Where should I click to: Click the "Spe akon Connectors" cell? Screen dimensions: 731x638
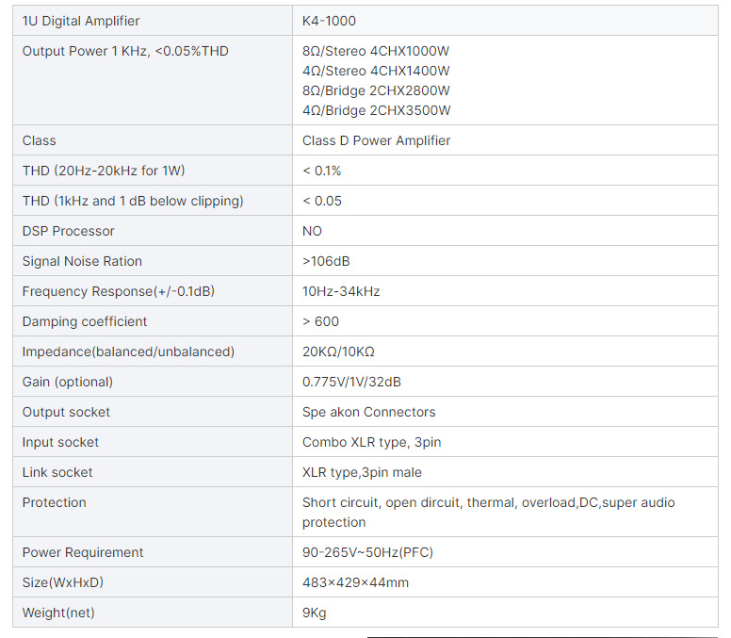click(x=368, y=412)
